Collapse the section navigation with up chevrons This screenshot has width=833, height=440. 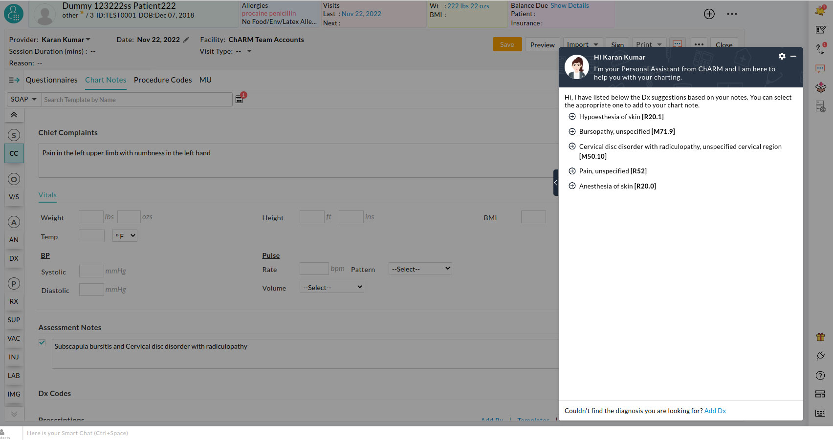pos(14,115)
